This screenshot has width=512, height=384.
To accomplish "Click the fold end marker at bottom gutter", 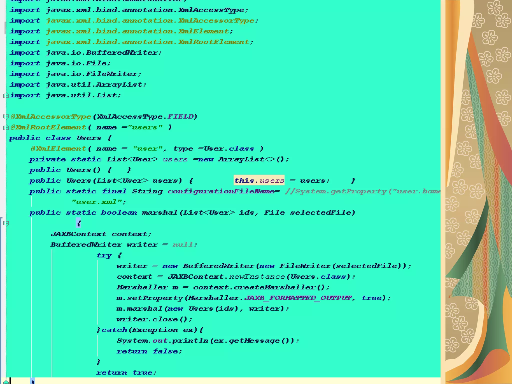I will click(x=6, y=382).
